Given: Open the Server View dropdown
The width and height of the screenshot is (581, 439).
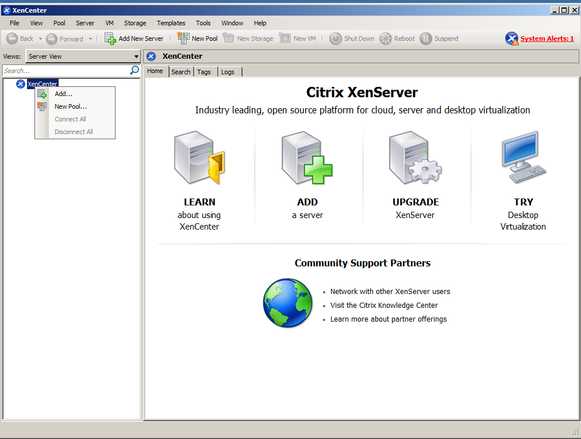Looking at the screenshot, I should pyautogui.click(x=136, y=56).
